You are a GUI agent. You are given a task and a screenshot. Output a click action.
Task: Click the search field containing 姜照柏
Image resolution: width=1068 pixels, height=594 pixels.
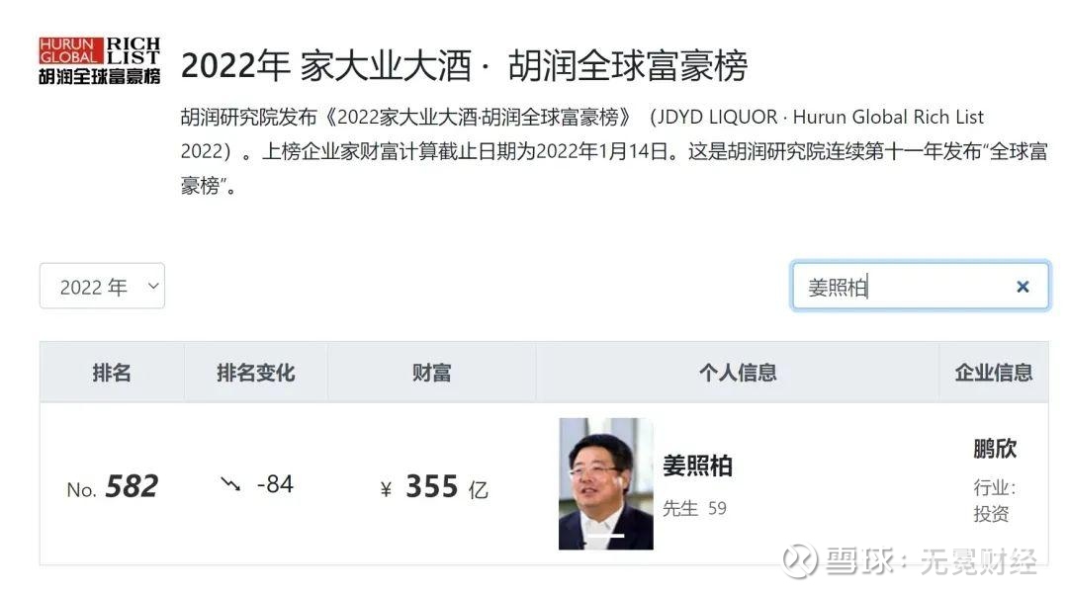coord(920,287)
